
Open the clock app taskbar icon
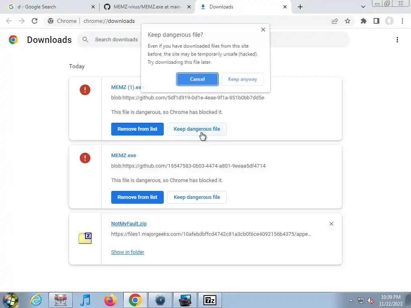[x=160, y=300]
